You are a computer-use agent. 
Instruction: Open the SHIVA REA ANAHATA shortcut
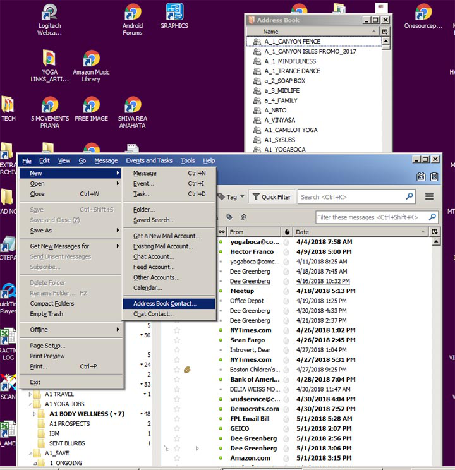[133, 112]
